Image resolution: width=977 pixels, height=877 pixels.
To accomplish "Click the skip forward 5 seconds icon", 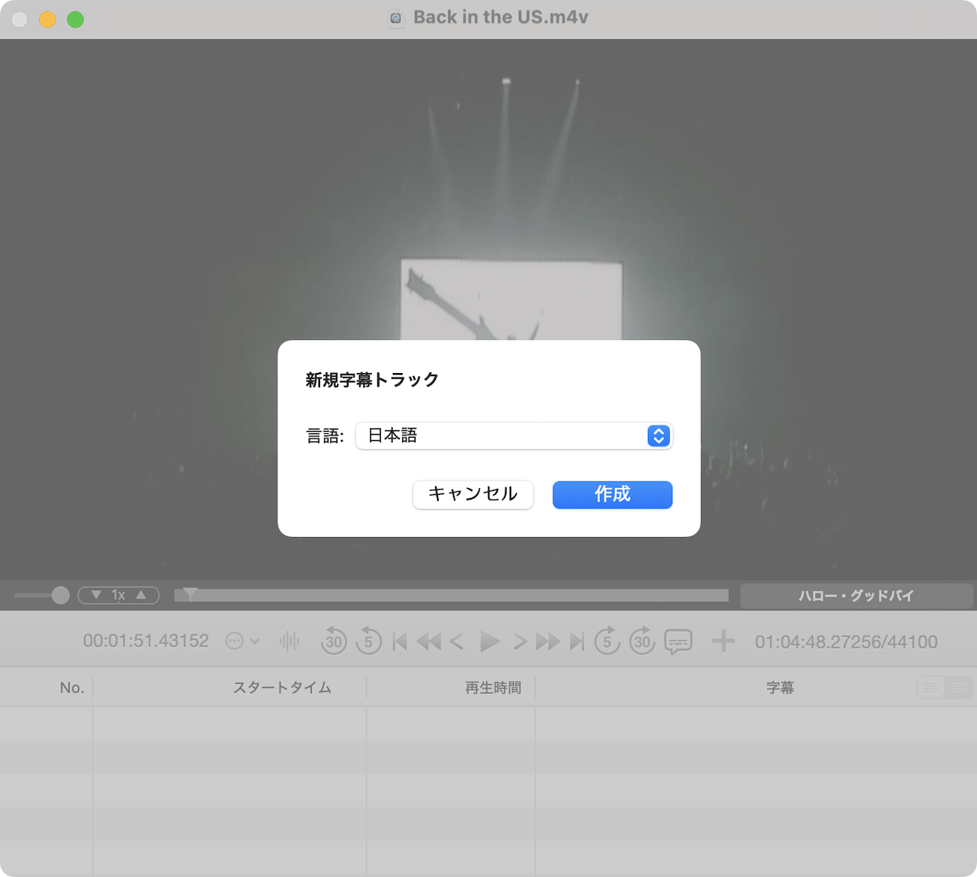I will tap(607, 642).
